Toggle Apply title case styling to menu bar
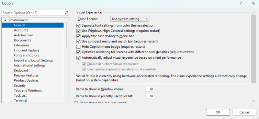This screenshot has width=259, height=119. click(78, 36)
